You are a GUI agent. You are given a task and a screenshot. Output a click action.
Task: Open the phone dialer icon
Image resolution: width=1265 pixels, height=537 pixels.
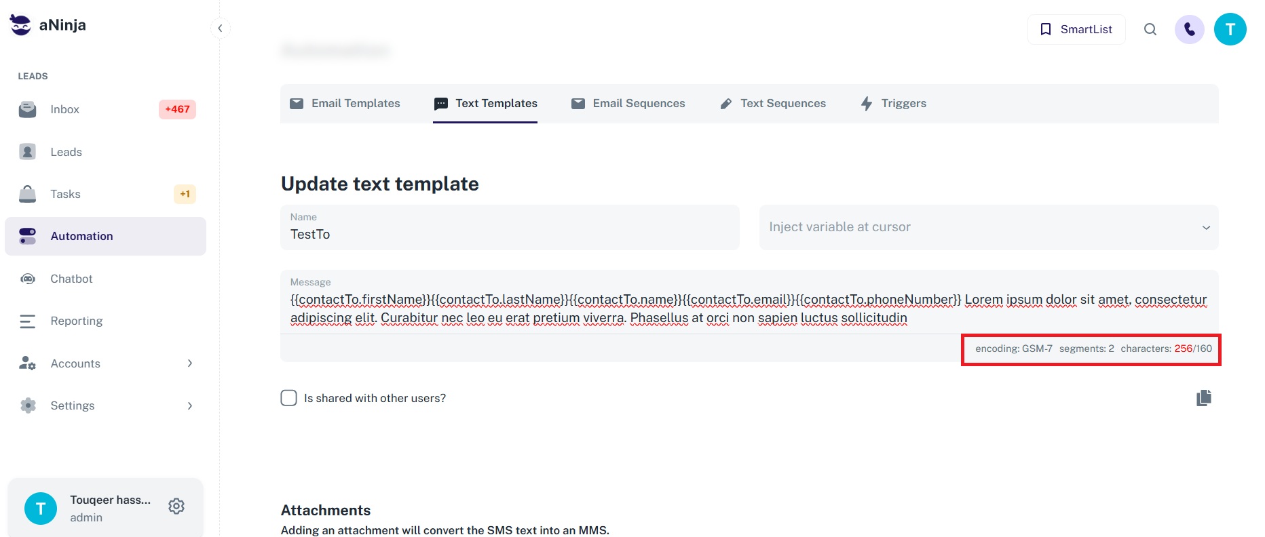[1189, 29]
